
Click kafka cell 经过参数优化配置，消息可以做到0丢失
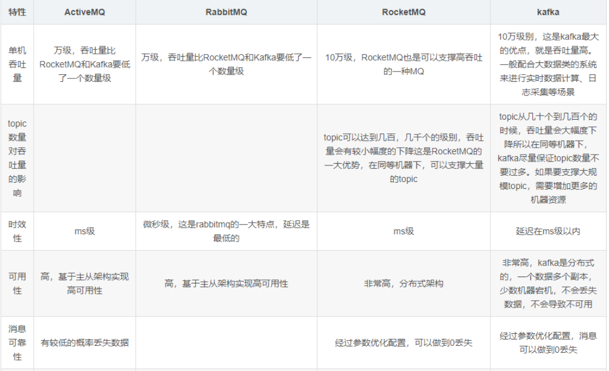548,343
